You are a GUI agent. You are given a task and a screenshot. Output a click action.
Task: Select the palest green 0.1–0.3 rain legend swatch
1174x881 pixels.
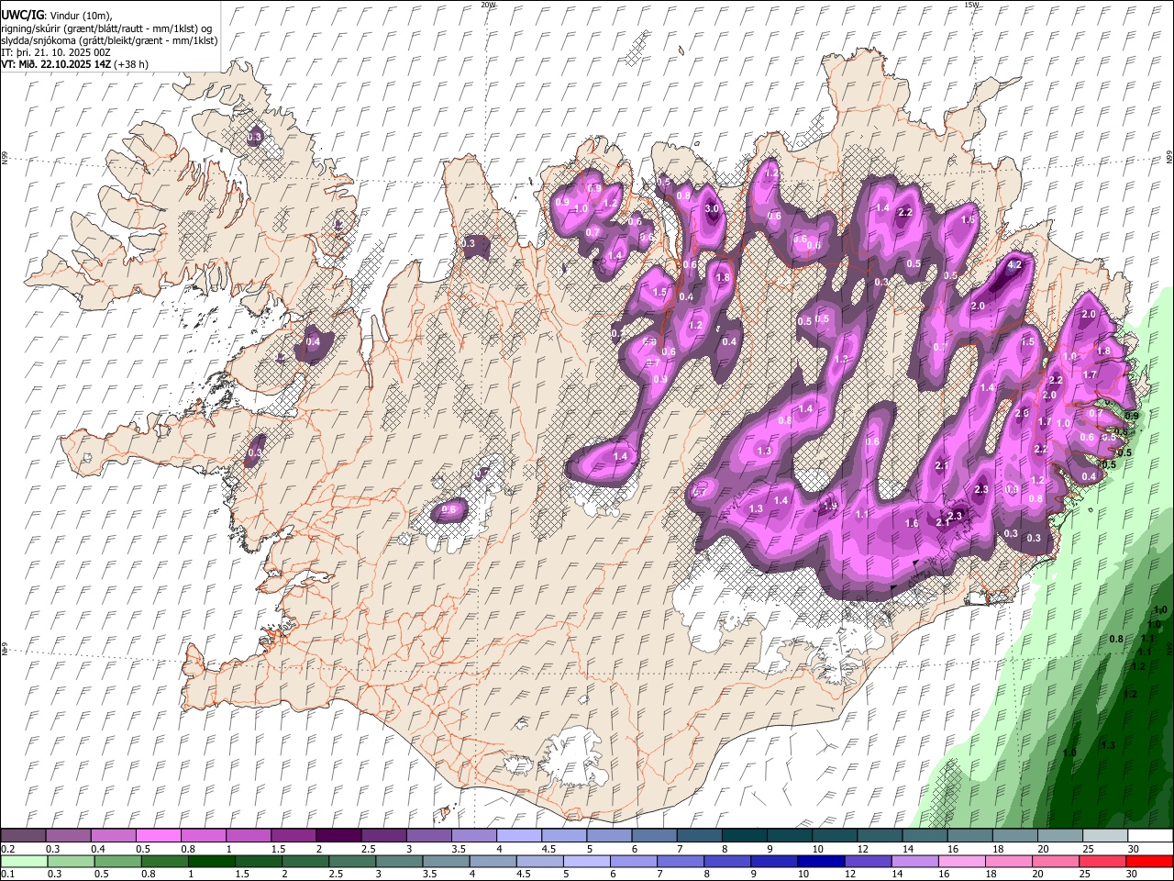coord(24,861)
